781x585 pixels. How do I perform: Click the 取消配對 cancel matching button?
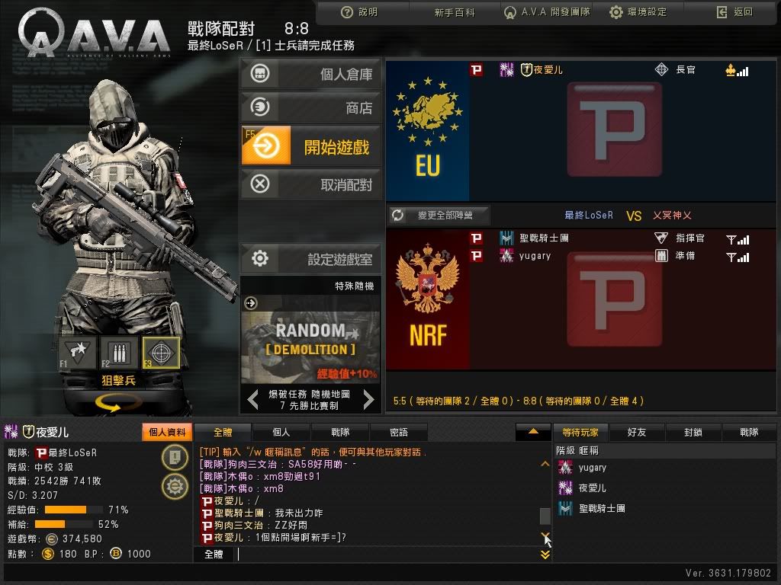311,184
